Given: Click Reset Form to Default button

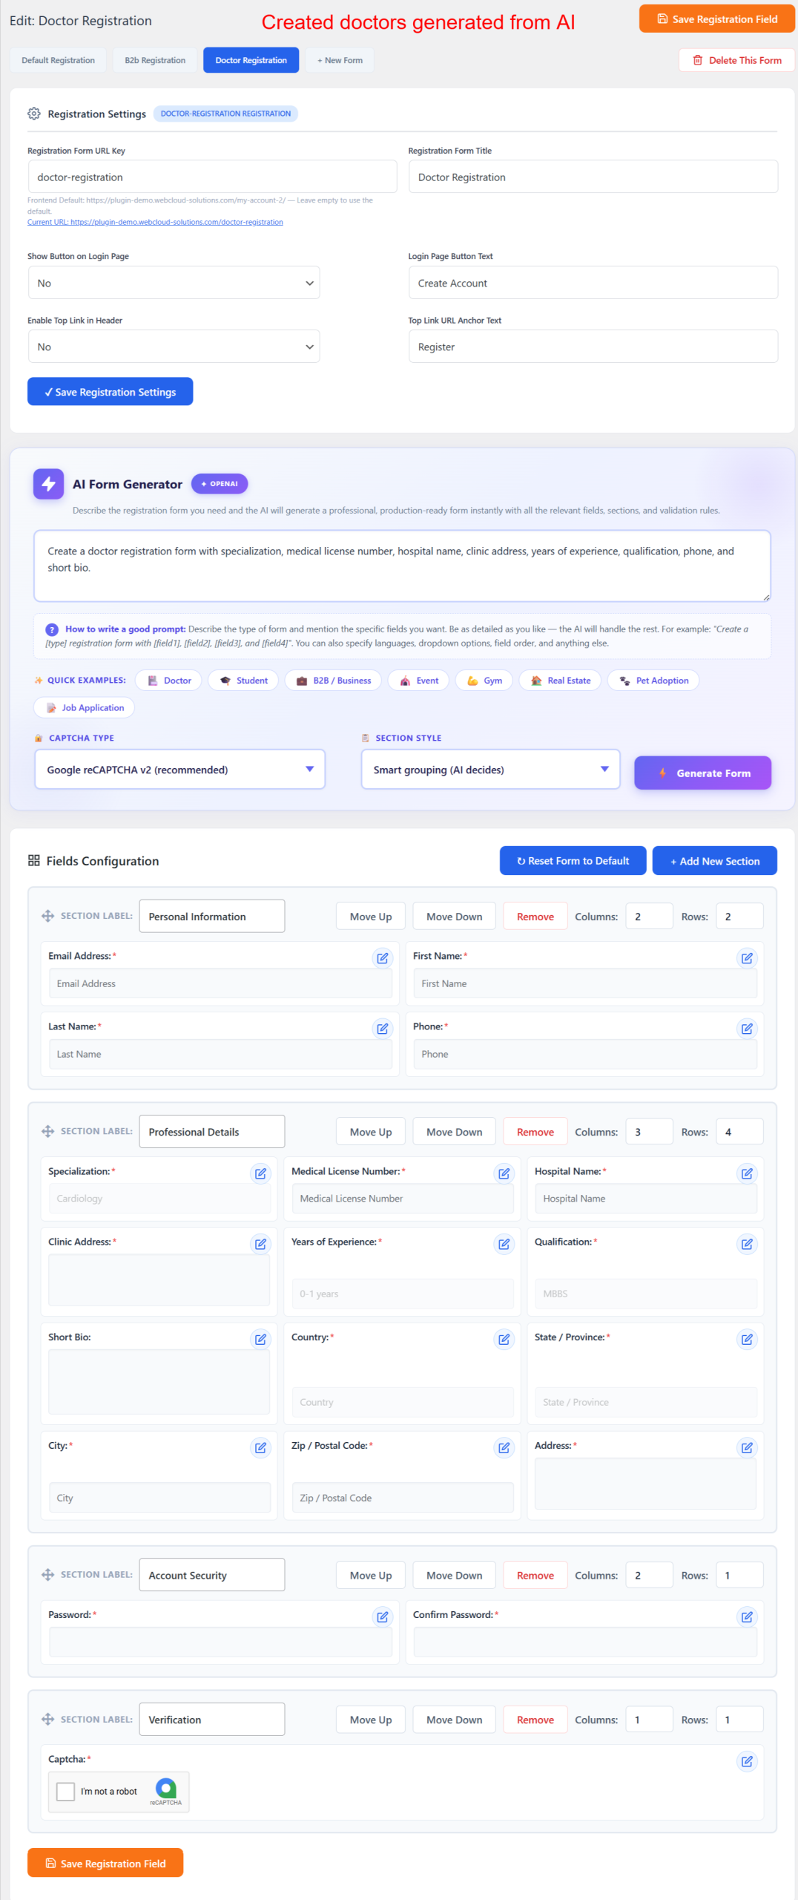Looking at the screenshot, I should (573, 861).
